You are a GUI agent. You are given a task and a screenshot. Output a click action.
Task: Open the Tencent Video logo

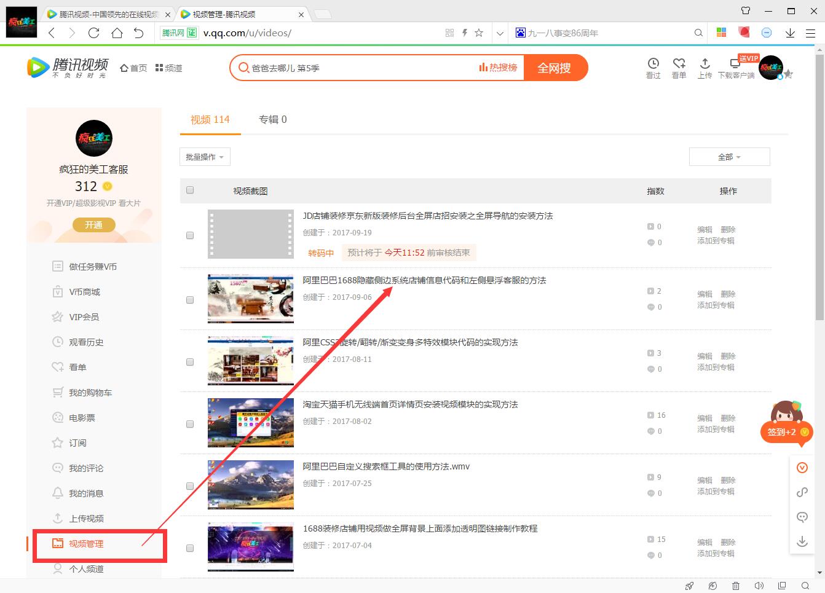(68, 68)
